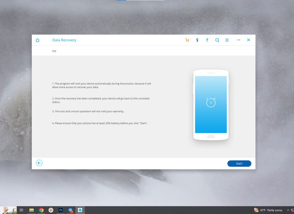Image resolution: width=294 pixels, height=214 pixels.
Task: Open the weather widget showing 43°F
Action: pos(268,210)
